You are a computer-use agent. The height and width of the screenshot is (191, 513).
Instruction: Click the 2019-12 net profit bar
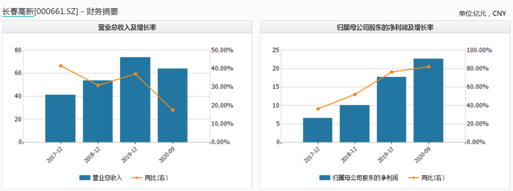pos(391,109)
